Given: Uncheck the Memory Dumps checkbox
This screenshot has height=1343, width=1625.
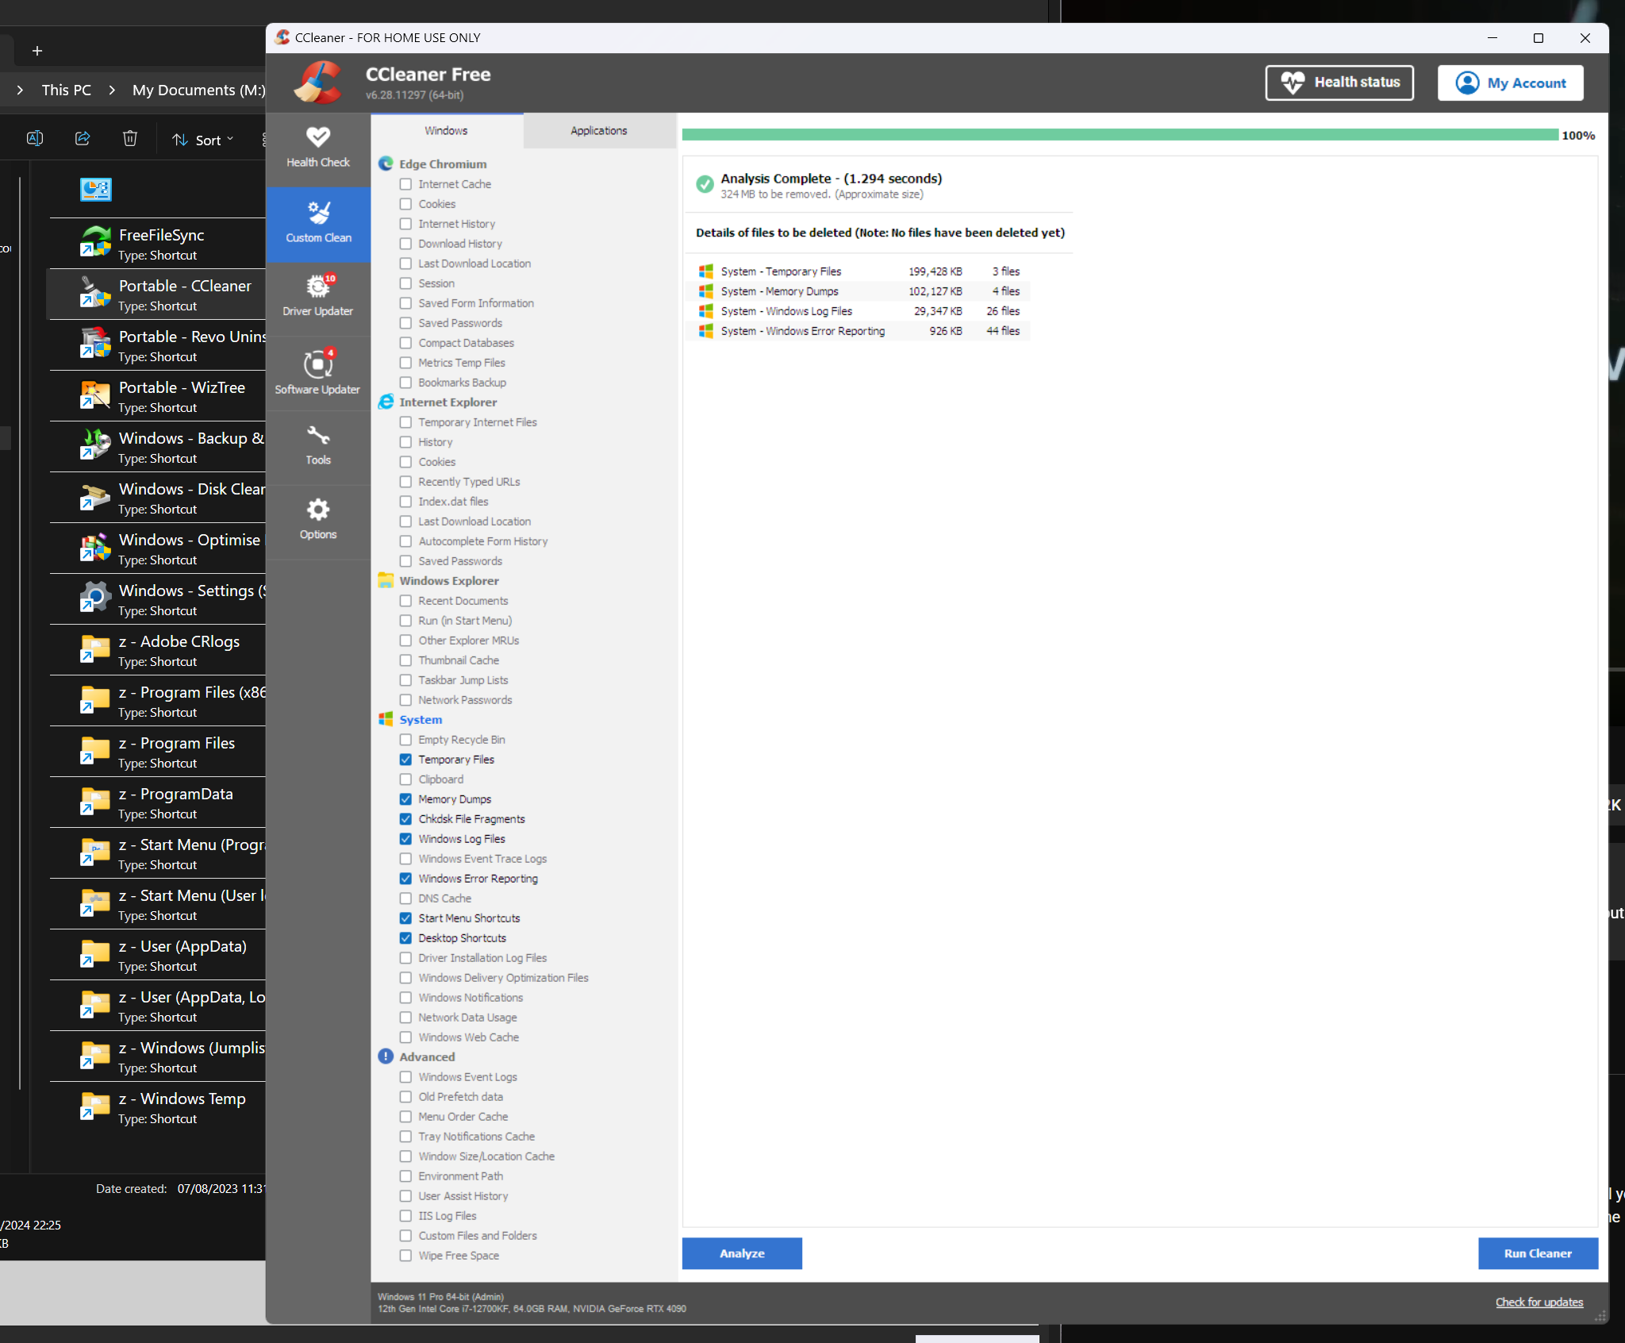Looking at the screenshot, I should pyautogui.click(x=405, y=799).
